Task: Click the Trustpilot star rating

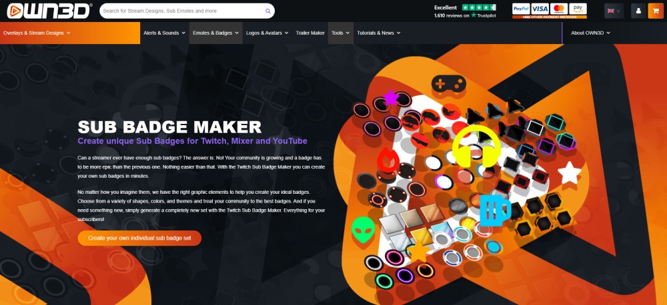Action: click(x=479, y=7)
